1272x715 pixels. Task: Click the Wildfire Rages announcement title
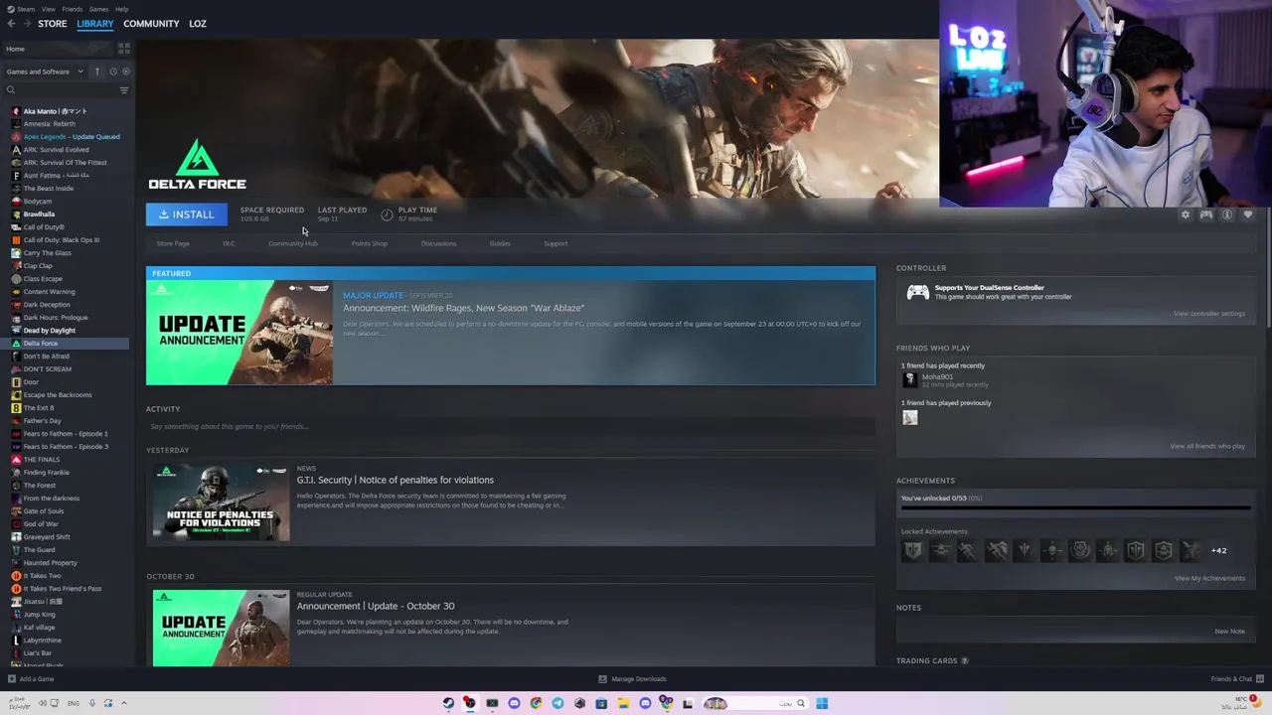coord(463,308)
